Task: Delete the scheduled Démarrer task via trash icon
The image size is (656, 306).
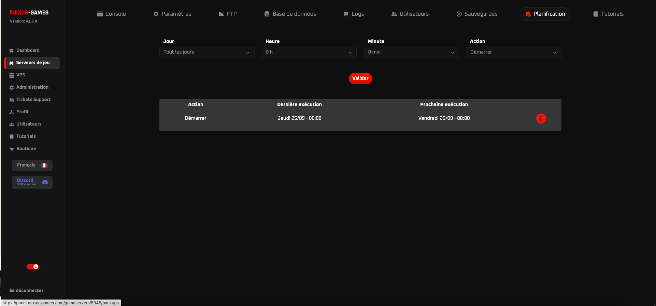Action: coord(541,118)
